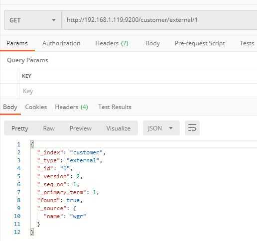Open the GET method dropdown
The width and height of the screenshot is (257, 241).
(33, 20)
